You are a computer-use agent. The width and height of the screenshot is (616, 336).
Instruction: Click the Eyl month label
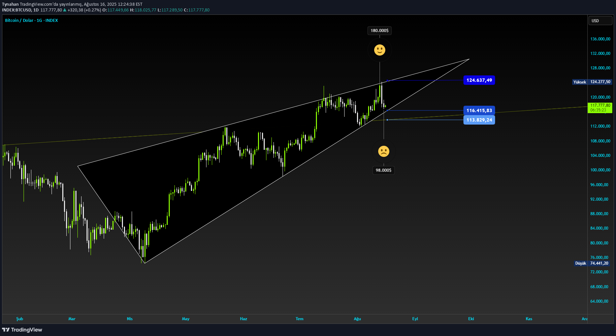415,319
